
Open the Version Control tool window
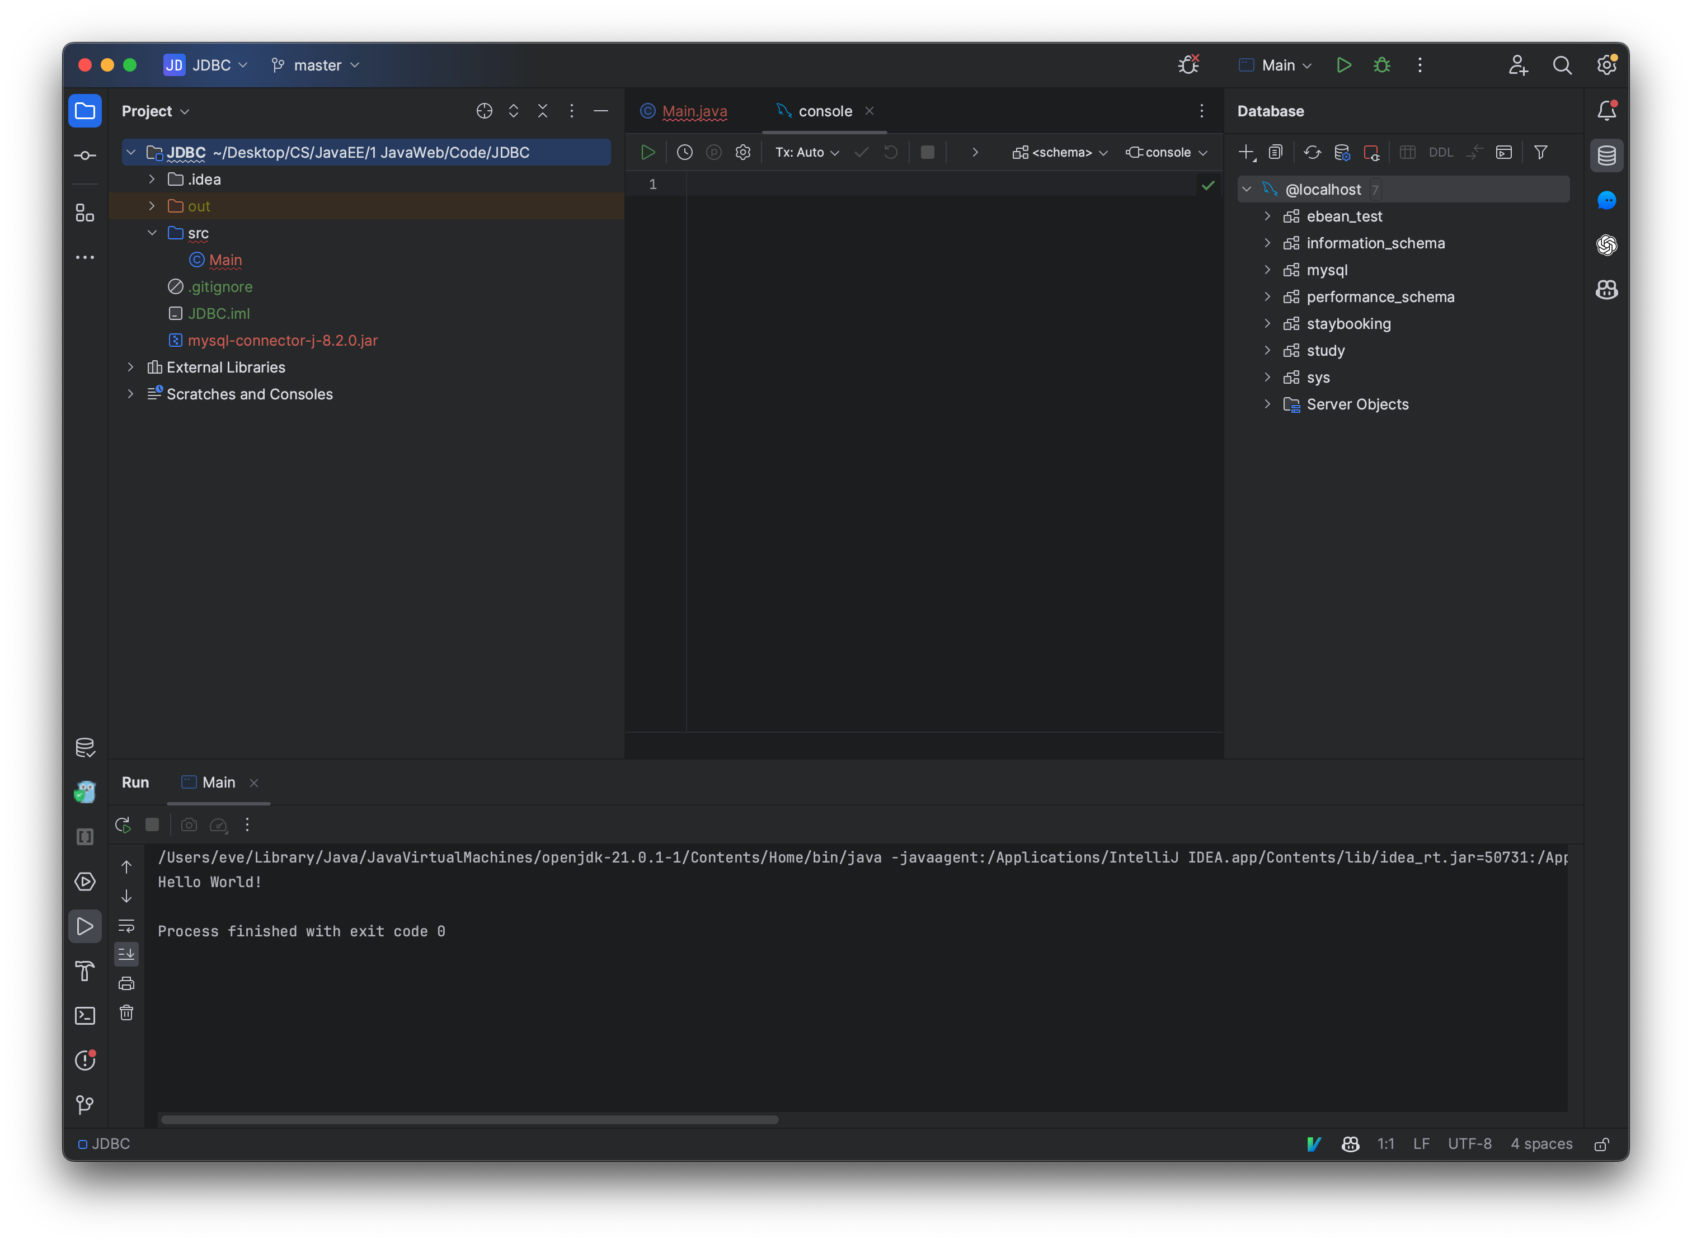pos(85,1105)
